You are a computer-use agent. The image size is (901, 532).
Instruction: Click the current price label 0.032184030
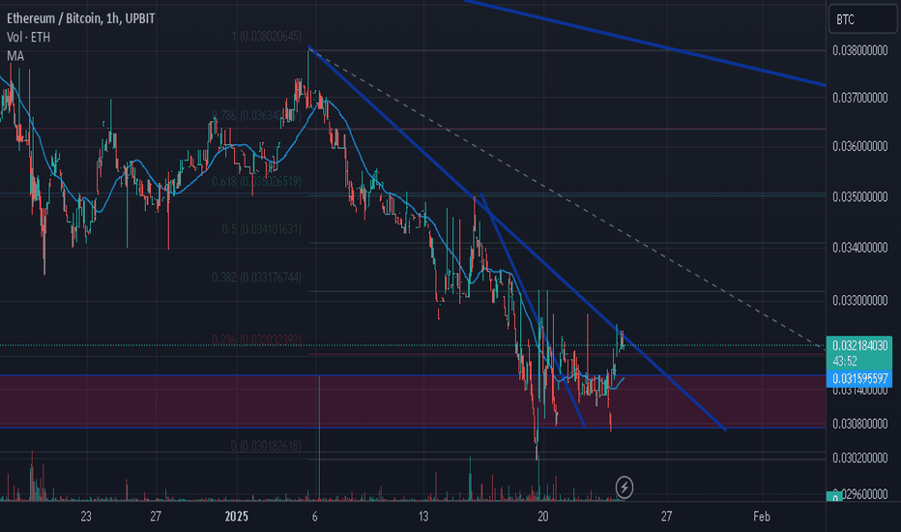click(x=859, y=345)
